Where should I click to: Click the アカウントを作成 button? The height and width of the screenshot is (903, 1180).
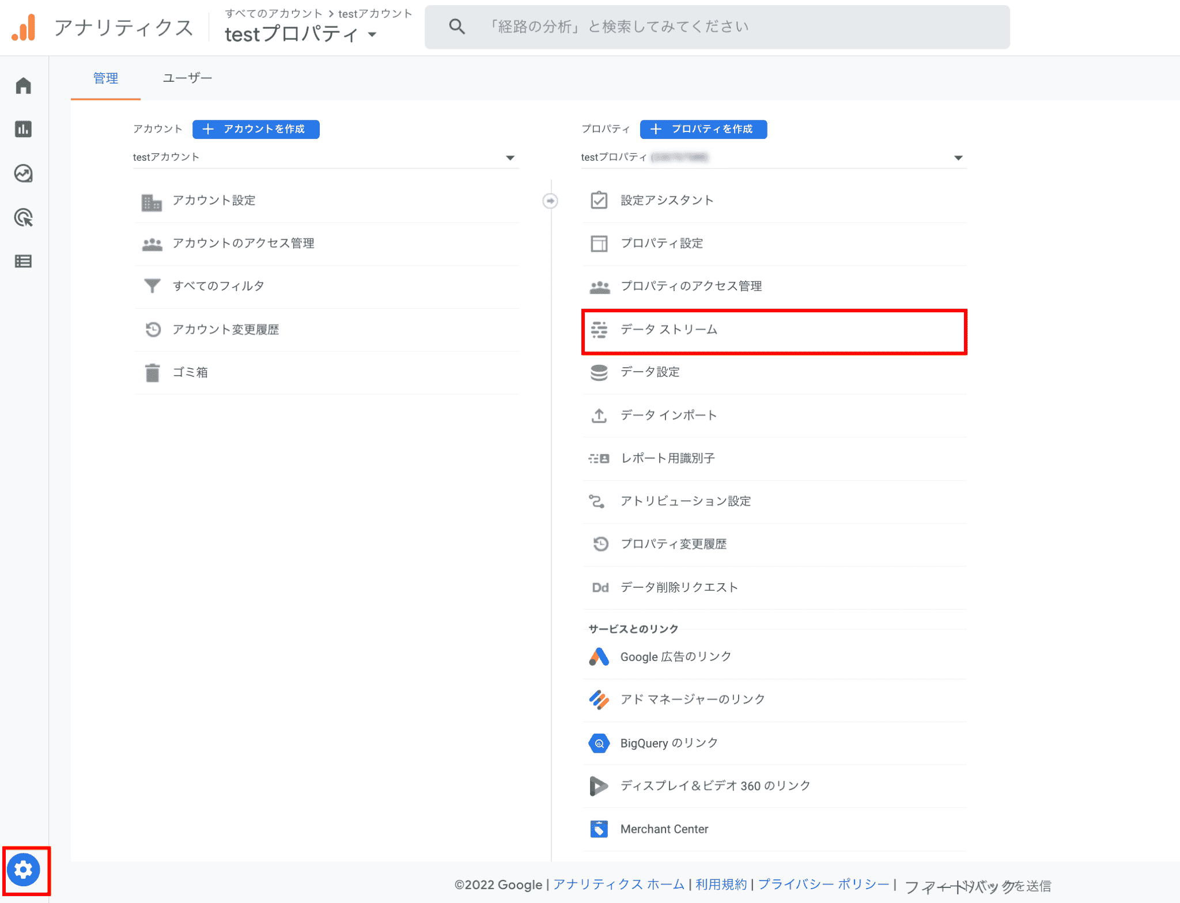pos(256,129)
